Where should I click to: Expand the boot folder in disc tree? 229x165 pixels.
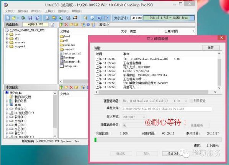tap(7, 34)
